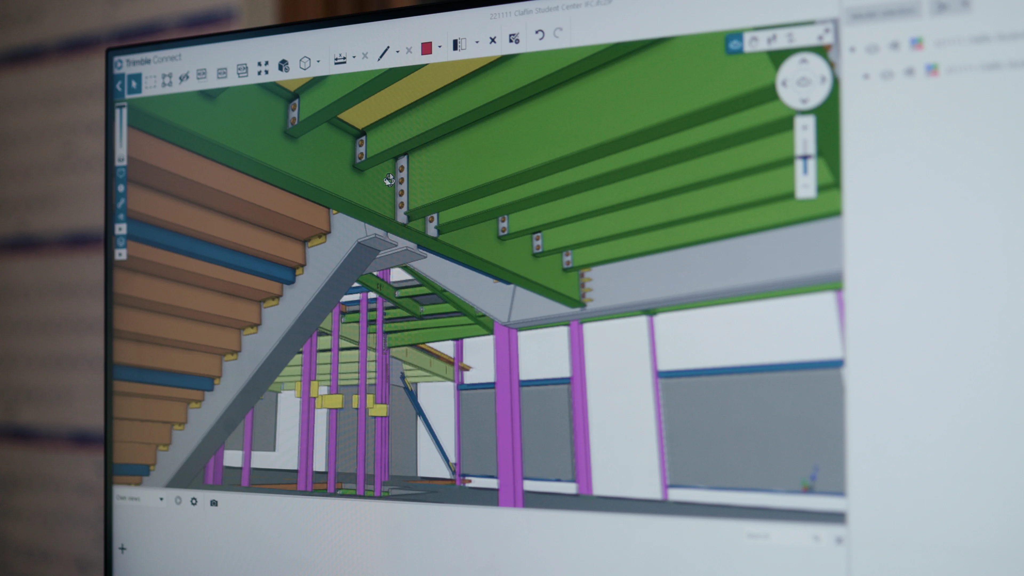The height and width of the screenshot is (576, 1024).
Task: Clear measurements with X beside Measure
Action: (x=365, y=56)
